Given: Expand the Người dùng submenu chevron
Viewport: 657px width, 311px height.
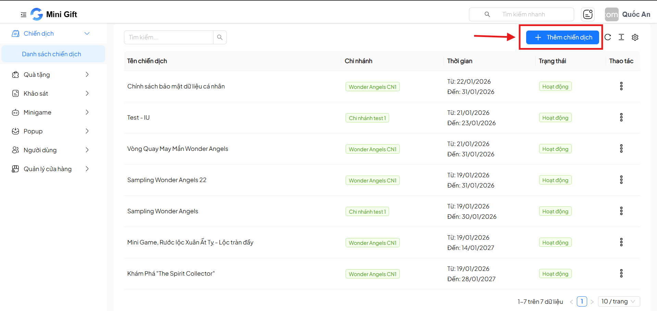Looking at the screenshot, I should tap(87, 150).
